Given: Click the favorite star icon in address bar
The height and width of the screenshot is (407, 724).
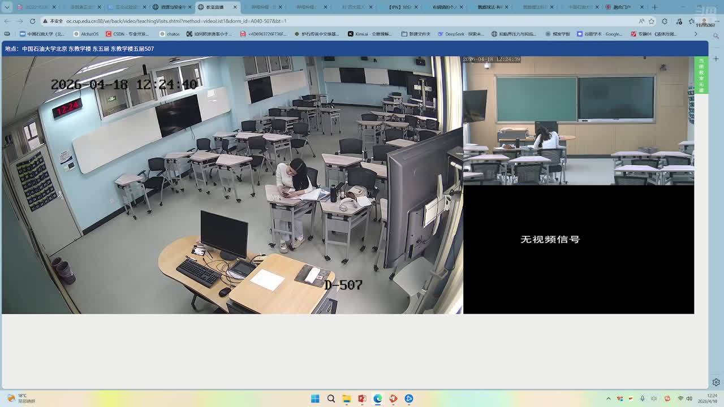Looking at the screenshot, I should point(652,21).
